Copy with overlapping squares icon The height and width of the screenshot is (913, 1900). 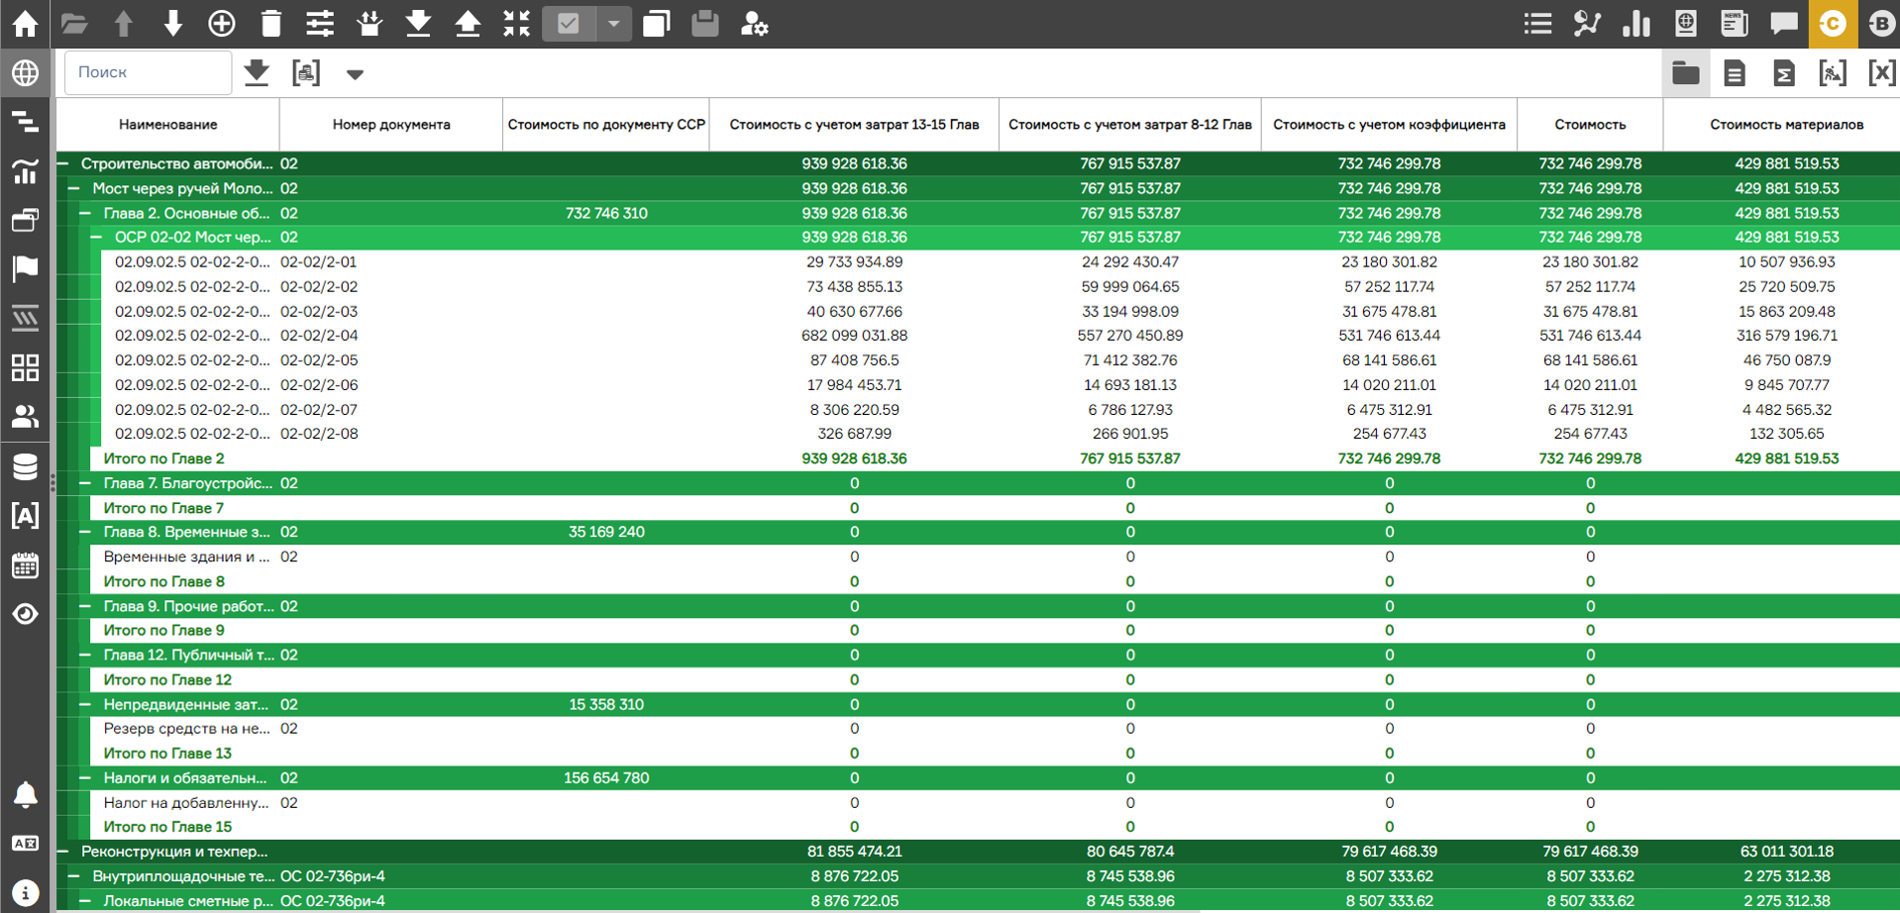pos(656,24)
